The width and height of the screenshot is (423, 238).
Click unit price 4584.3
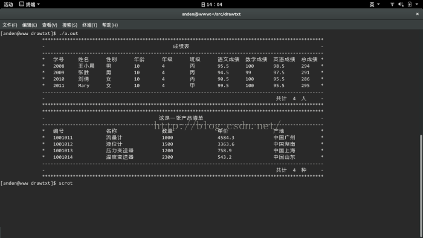point(226,138)
